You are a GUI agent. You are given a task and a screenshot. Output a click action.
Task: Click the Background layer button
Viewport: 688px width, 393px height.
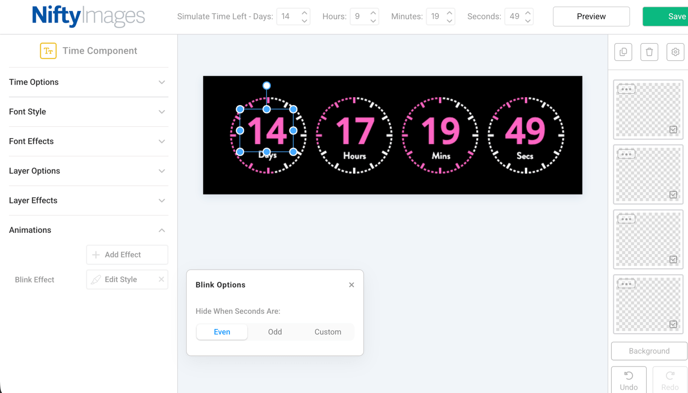click(x=649, y=351)
